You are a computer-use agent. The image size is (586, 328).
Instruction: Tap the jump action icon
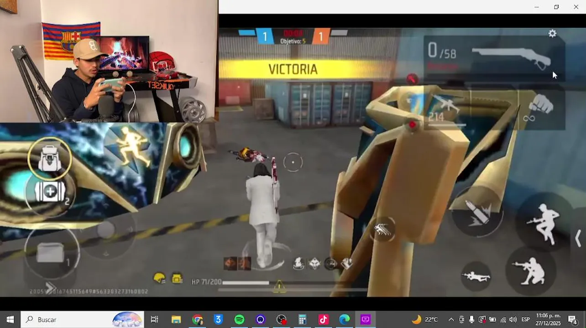543,223
